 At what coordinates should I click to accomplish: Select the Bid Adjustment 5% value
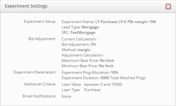click(x=93, y=44)
